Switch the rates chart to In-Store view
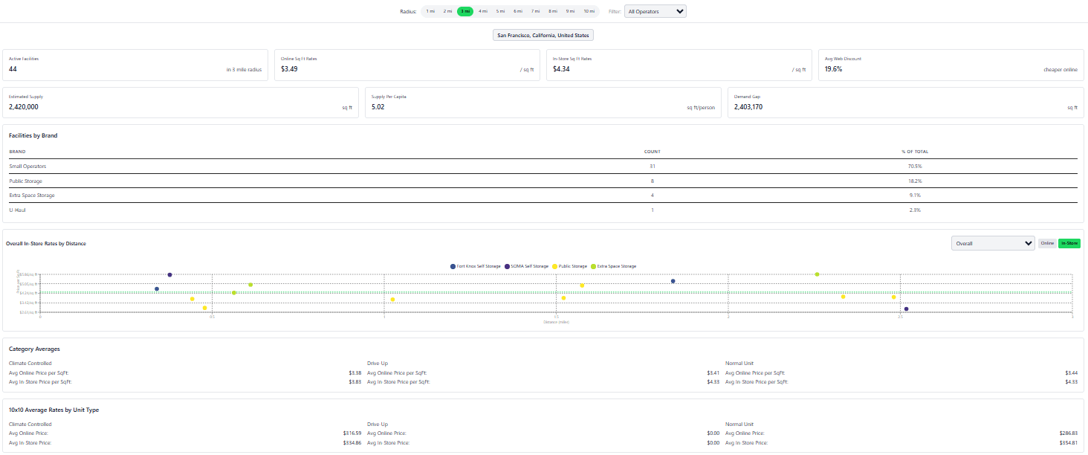Screen dimensions: 1088x455 pos(1069,243)
